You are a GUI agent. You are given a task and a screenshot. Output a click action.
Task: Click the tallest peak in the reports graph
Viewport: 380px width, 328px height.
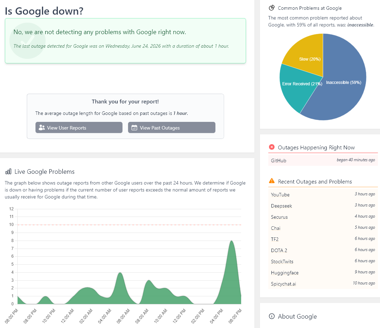[232, 241]
